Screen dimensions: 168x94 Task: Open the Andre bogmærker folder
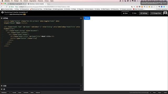pyautogui.click(x=162, y=9)
